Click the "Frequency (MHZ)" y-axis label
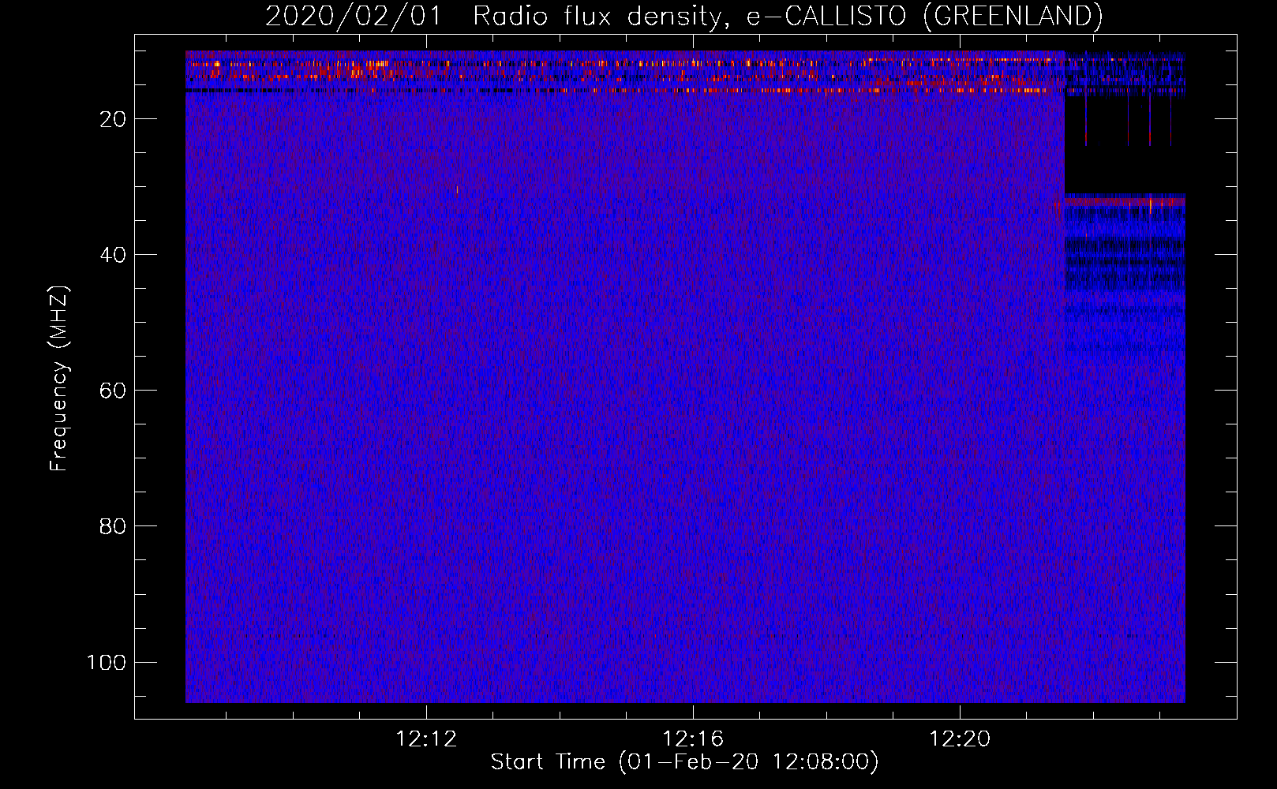 (x=59, y=379)
